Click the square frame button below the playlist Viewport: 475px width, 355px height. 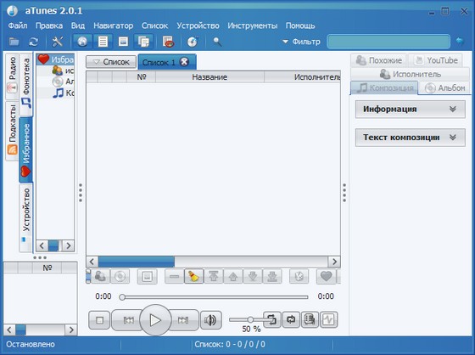(x=148, y=276)
